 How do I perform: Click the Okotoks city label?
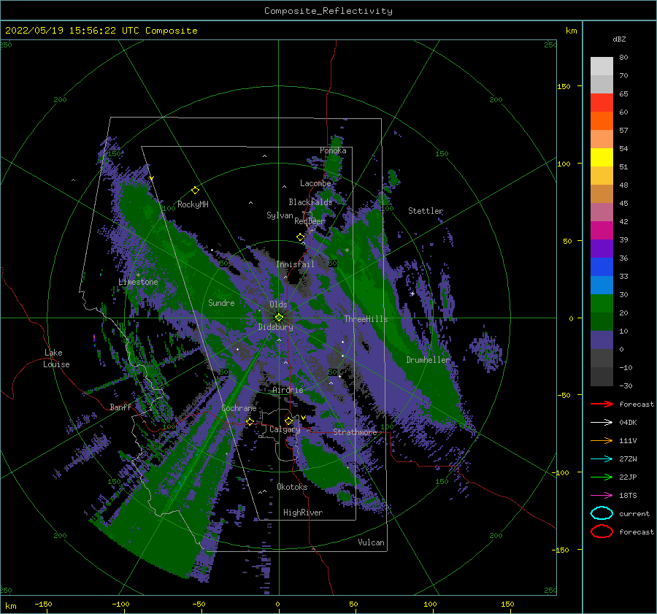pyautogui.click(x=292, y=487)
